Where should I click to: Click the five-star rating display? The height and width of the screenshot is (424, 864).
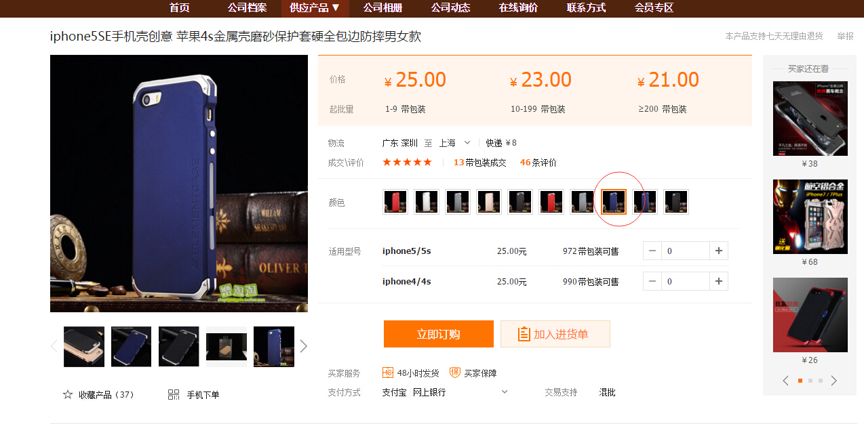[407, 162]
